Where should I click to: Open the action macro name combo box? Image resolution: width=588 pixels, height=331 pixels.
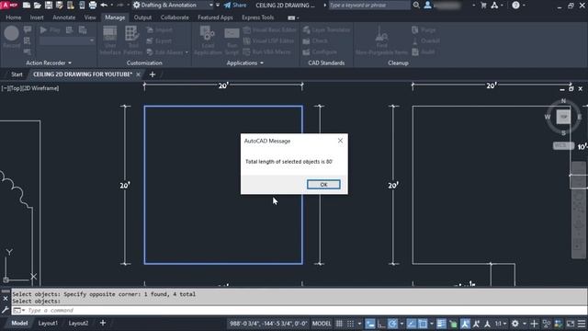67,40
